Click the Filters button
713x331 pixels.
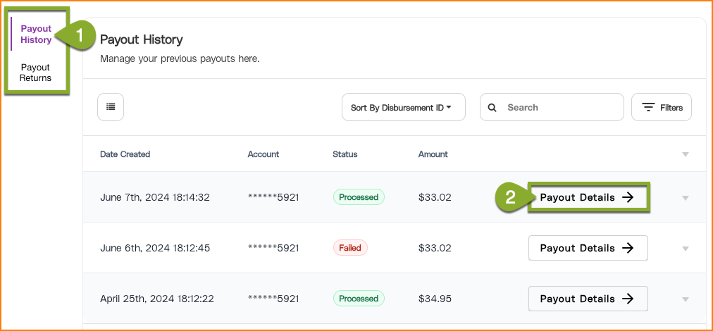click(x=662, y=108)
